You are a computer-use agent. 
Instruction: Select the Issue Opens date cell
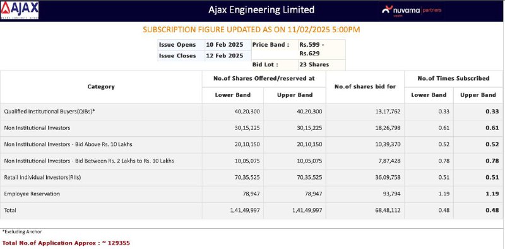[x=225, y=45]
